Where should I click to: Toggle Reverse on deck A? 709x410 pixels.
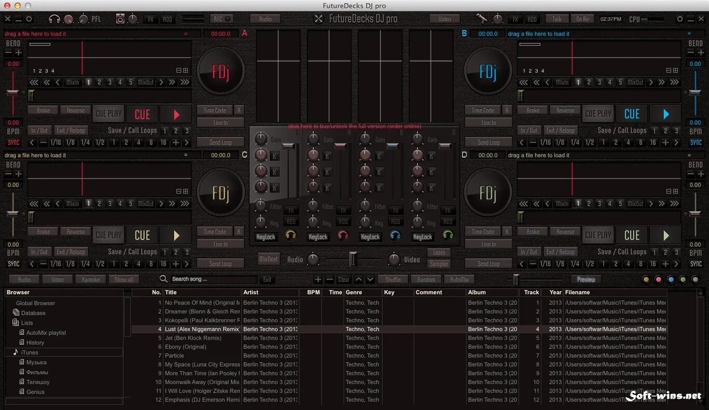75,110
